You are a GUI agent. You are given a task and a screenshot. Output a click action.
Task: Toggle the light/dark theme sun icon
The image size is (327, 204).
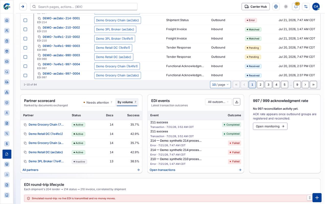[286, 7]
